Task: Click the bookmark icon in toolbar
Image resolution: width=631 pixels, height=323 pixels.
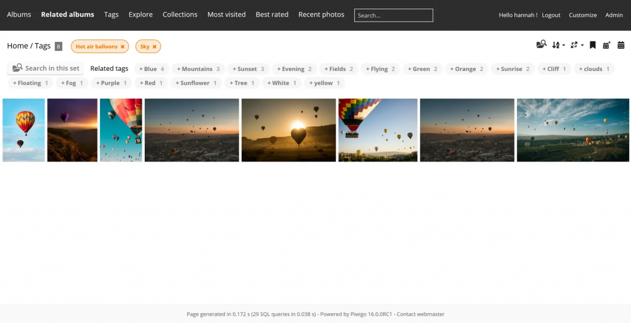Action: click(592, 45)
